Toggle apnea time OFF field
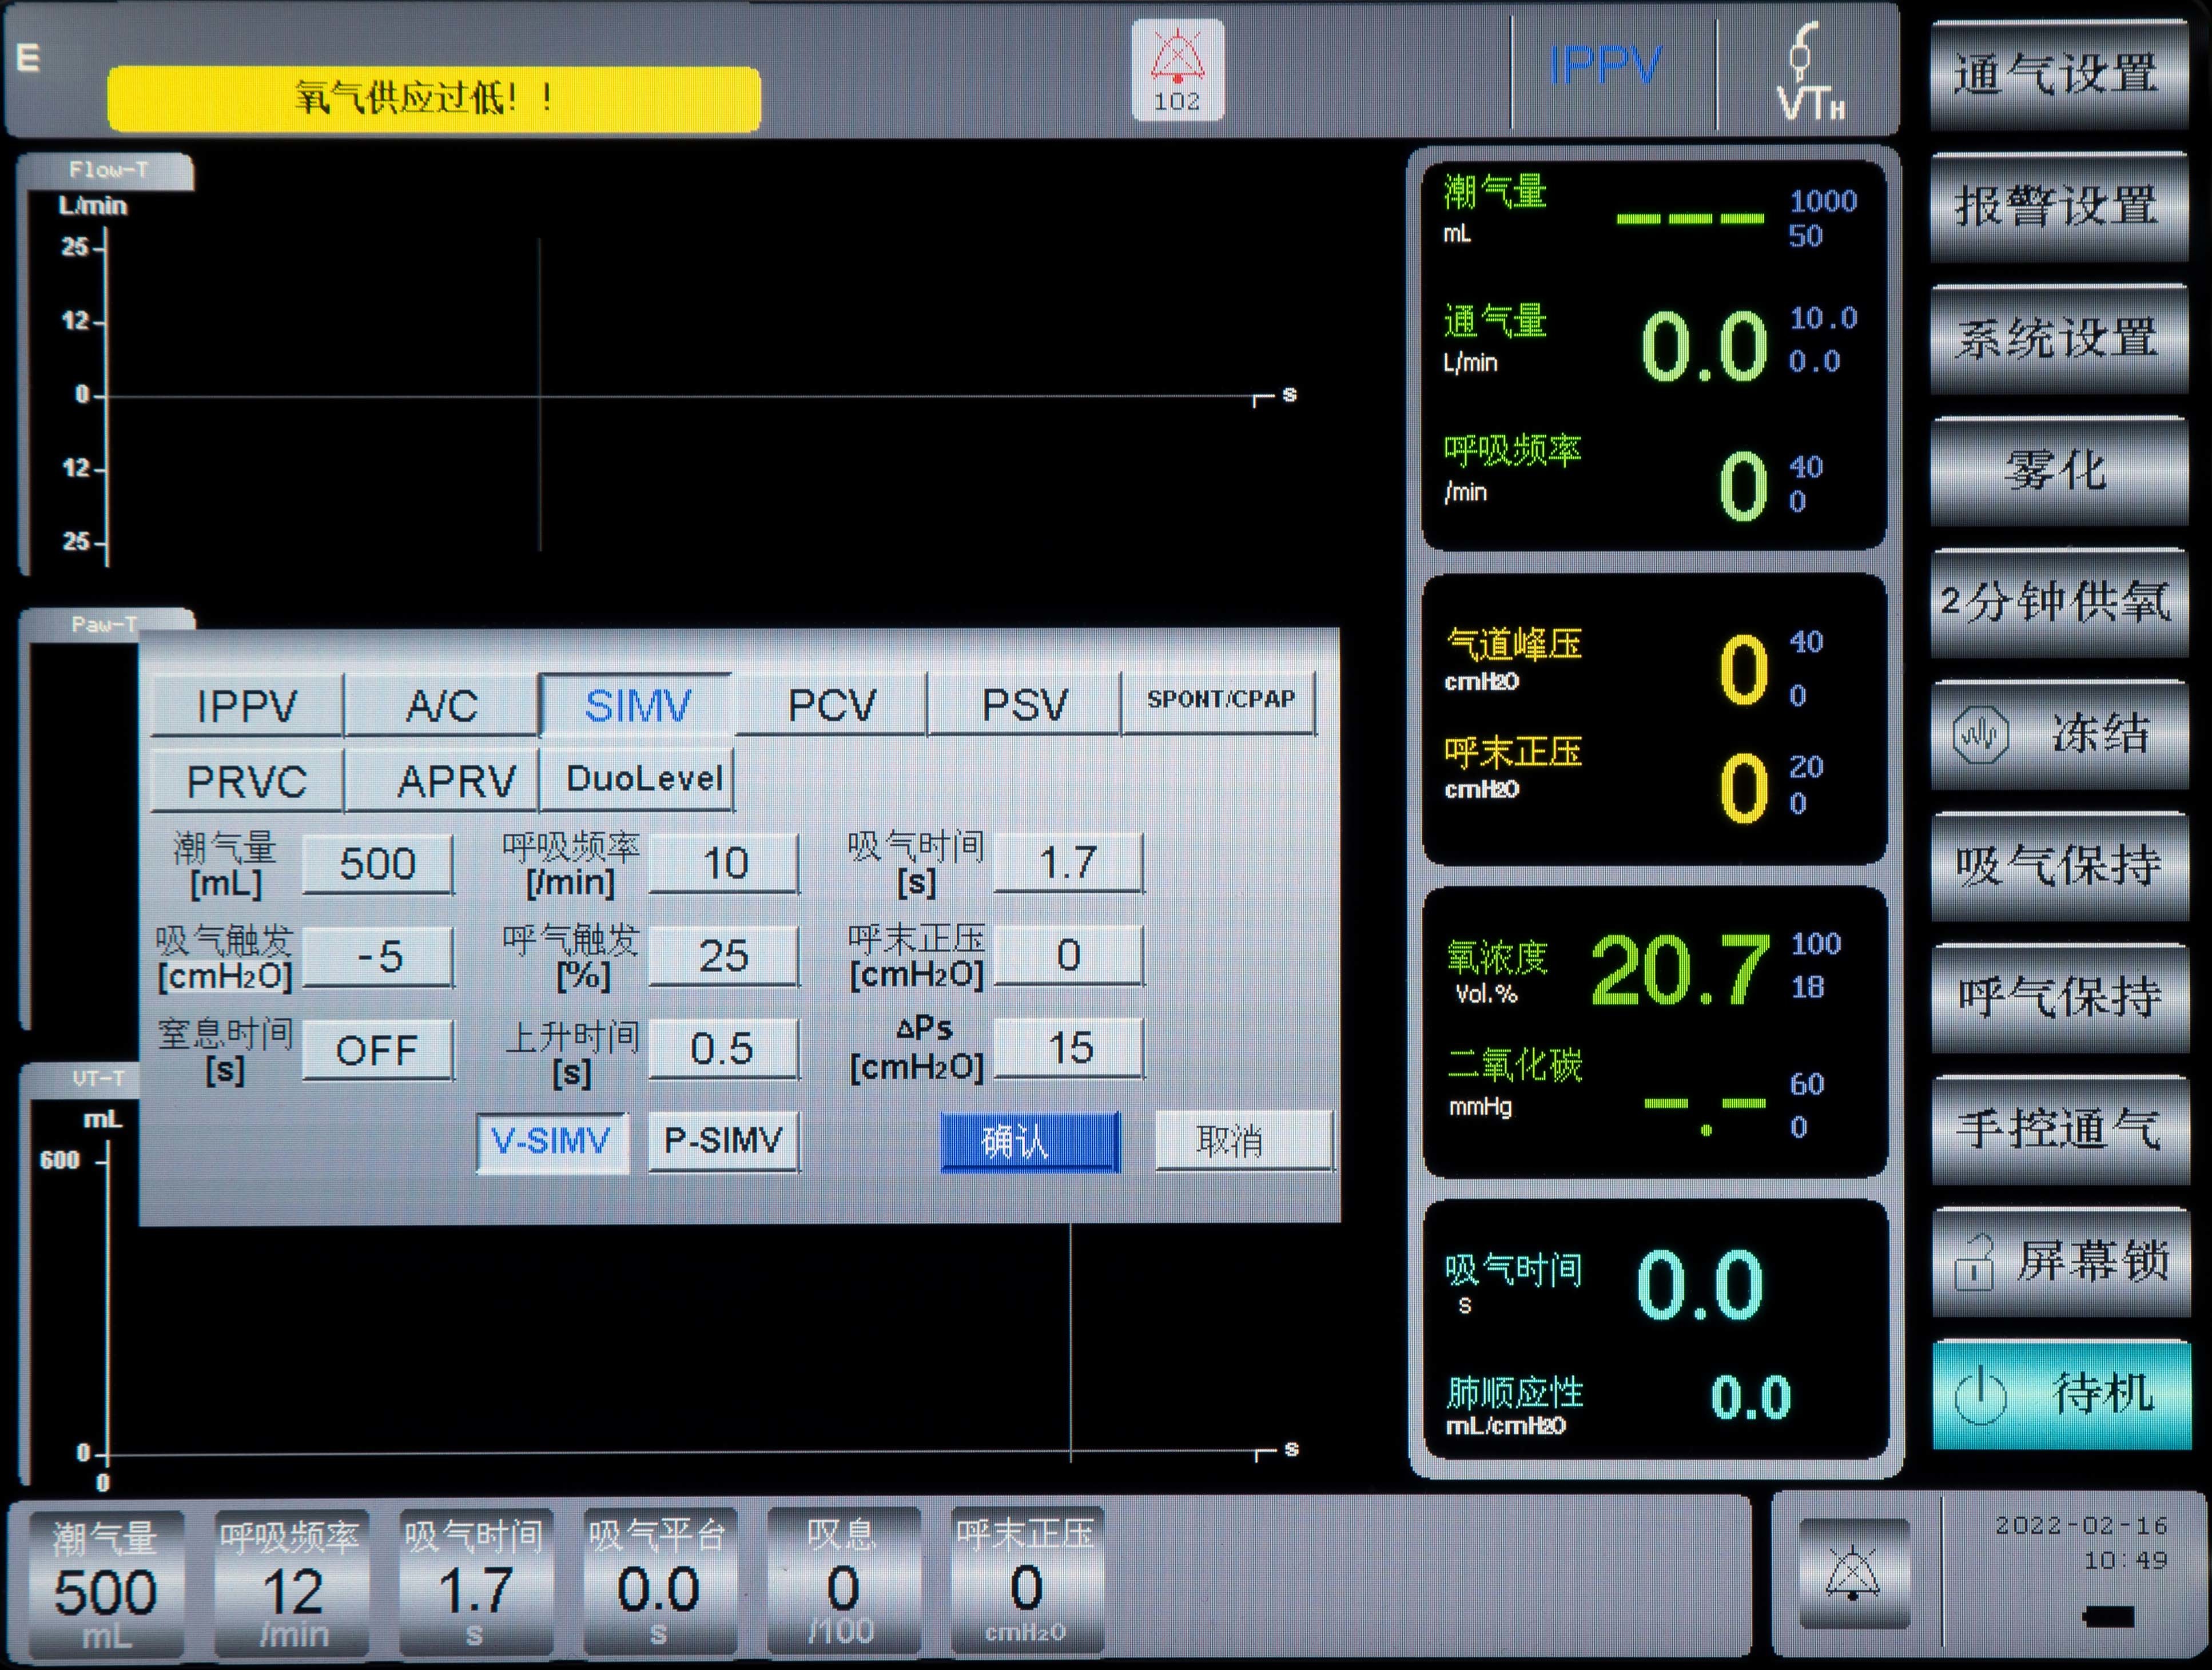2212x1670 pixels. [377, 1050]
